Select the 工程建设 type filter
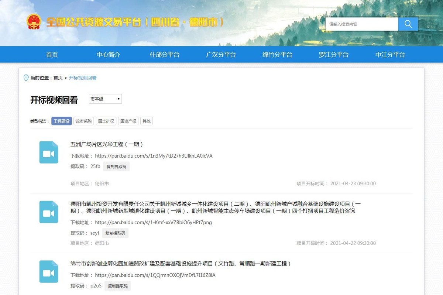This screenshot has width=443, height=295. pos(61,121)
